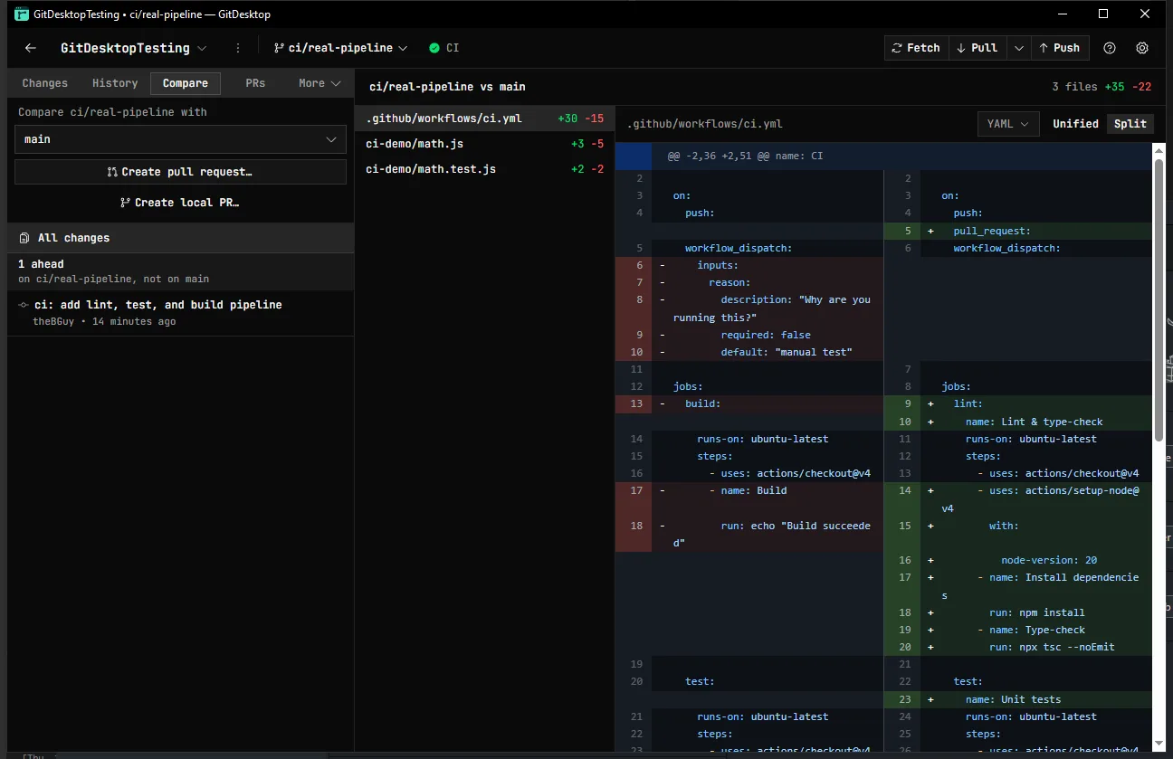Open the Pull options dropdown arrow
The image size is (1173, 759).
coord(1019,48)
